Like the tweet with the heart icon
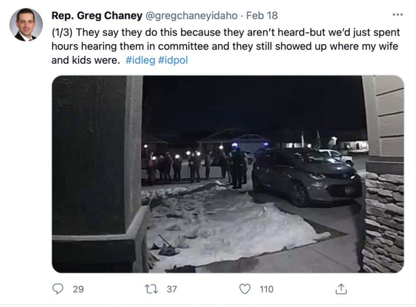 (245, 289)
